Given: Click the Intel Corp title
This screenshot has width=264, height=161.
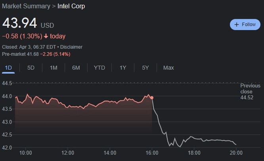Looking at the screenshot, I should coord(71,6).
